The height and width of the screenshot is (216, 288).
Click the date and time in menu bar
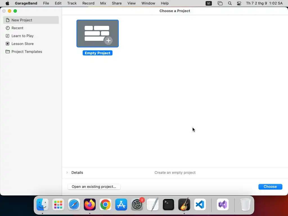click(264, 3)
